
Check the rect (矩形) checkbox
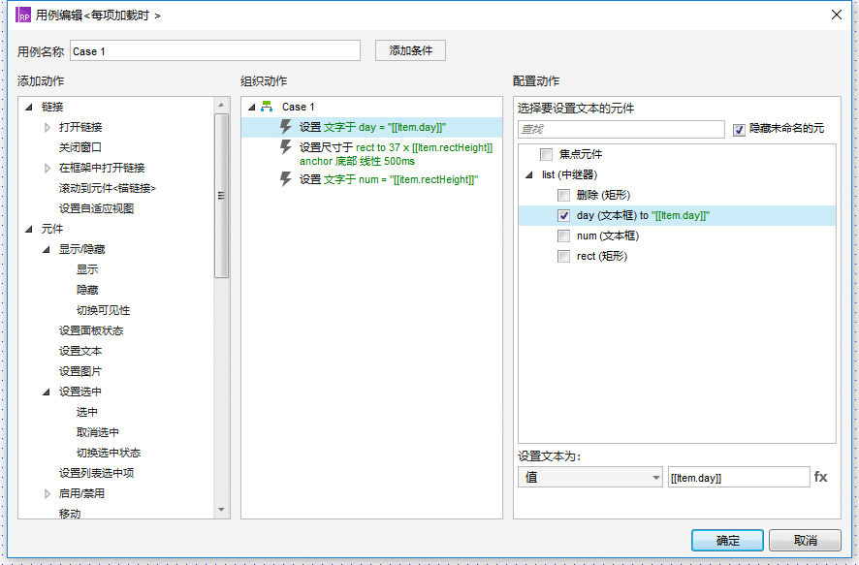tap(563, 256)
